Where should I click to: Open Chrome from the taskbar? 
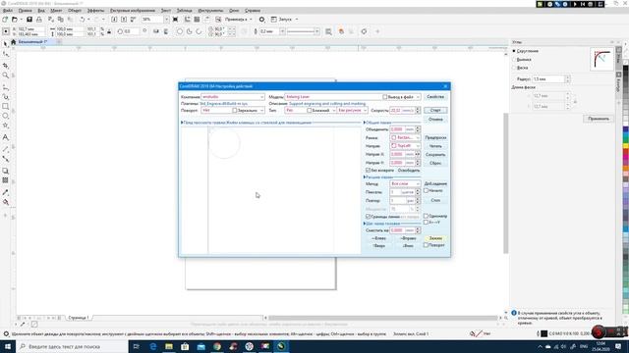click(217, 346)
